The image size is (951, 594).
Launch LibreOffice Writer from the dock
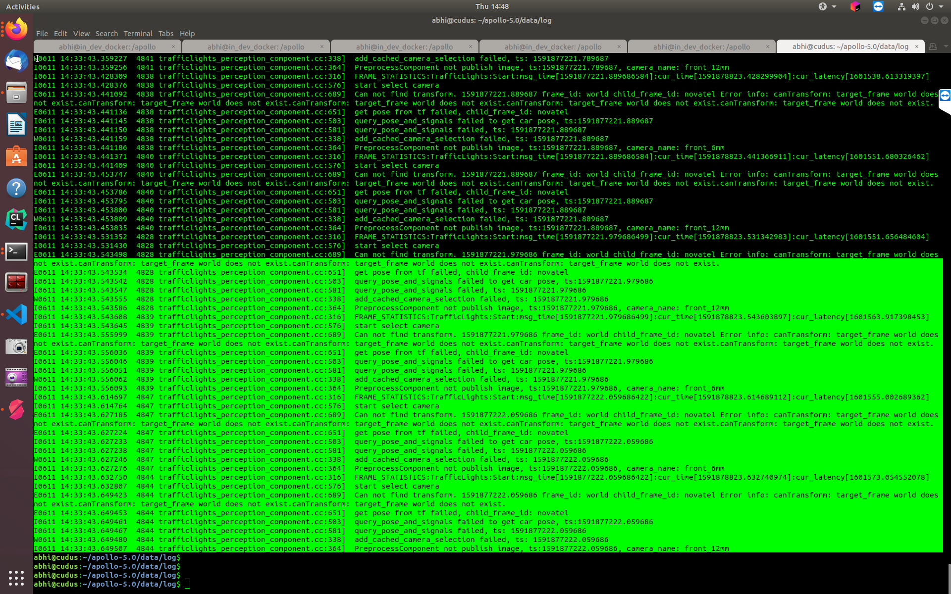pyautogui.click(x=16, y=125)
